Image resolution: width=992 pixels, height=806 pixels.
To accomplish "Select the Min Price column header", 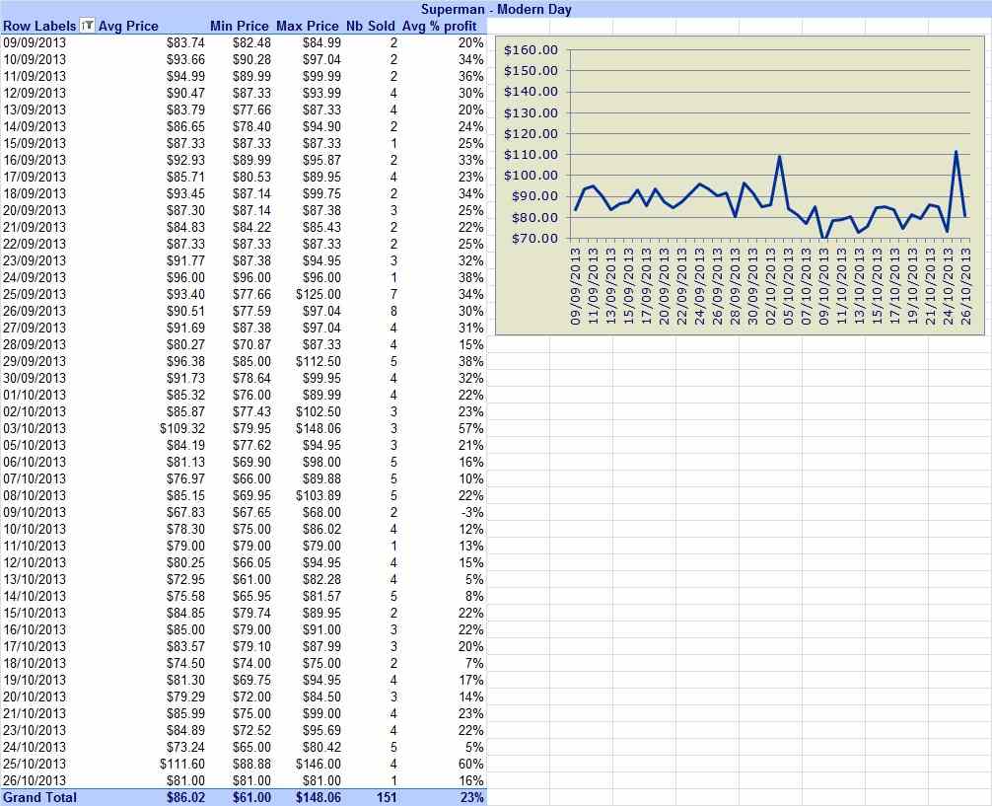I will (240, 26).
